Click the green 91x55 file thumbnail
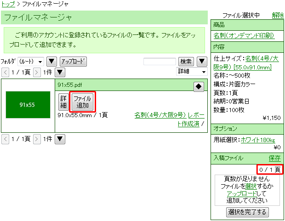The height and width of the screenshot is (221, 285). pos(28,104)
